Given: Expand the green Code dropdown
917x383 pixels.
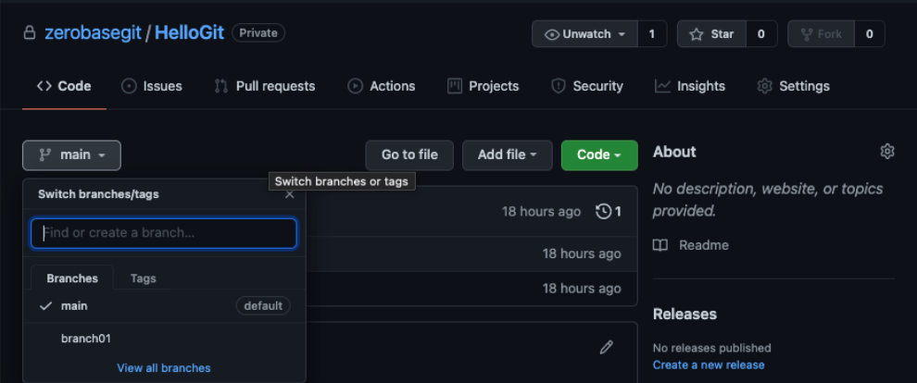Looking at the screenshot, I should pyautogui.click(x=599, y=155).
